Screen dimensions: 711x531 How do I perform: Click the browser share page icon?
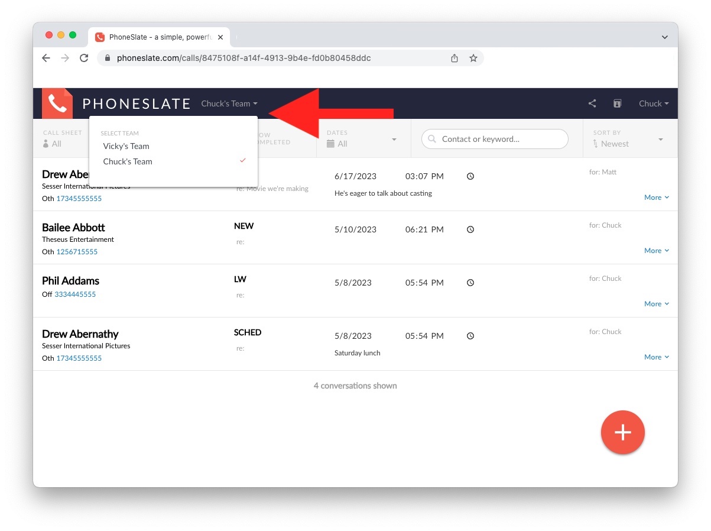(454, 58)
